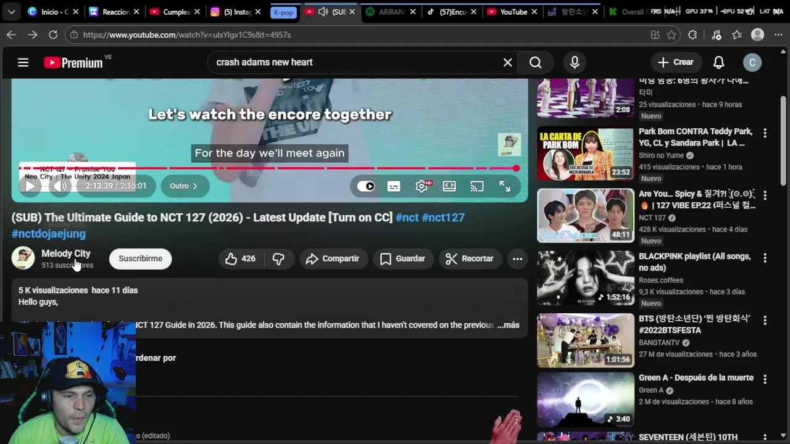Cast video to a TV
The height and width of the screenshot is (444, 790).
(x=477, y=186)
